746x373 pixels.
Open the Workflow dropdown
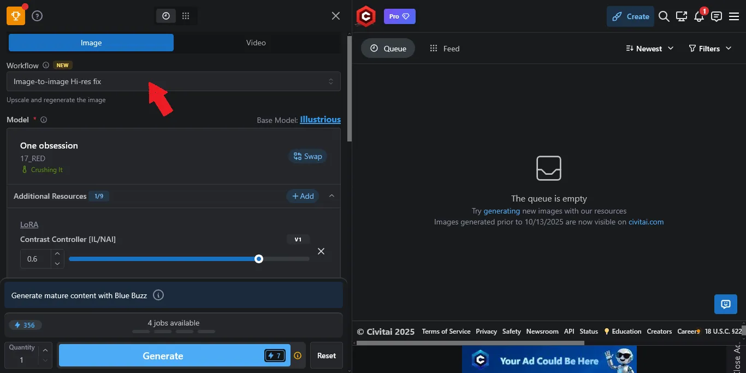(173, 81)
